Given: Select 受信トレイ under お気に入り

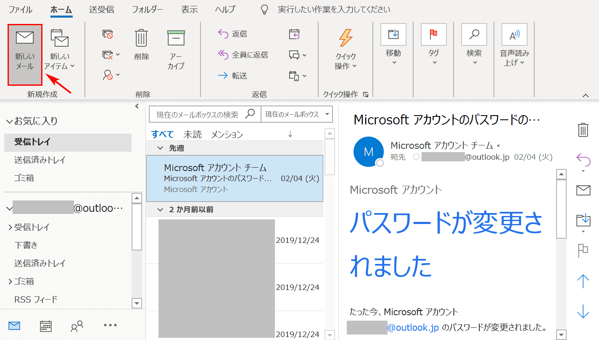Looking at the screenshot, I should (68, 142).
